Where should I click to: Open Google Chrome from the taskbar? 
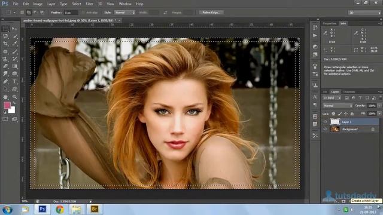pos(60,210)
